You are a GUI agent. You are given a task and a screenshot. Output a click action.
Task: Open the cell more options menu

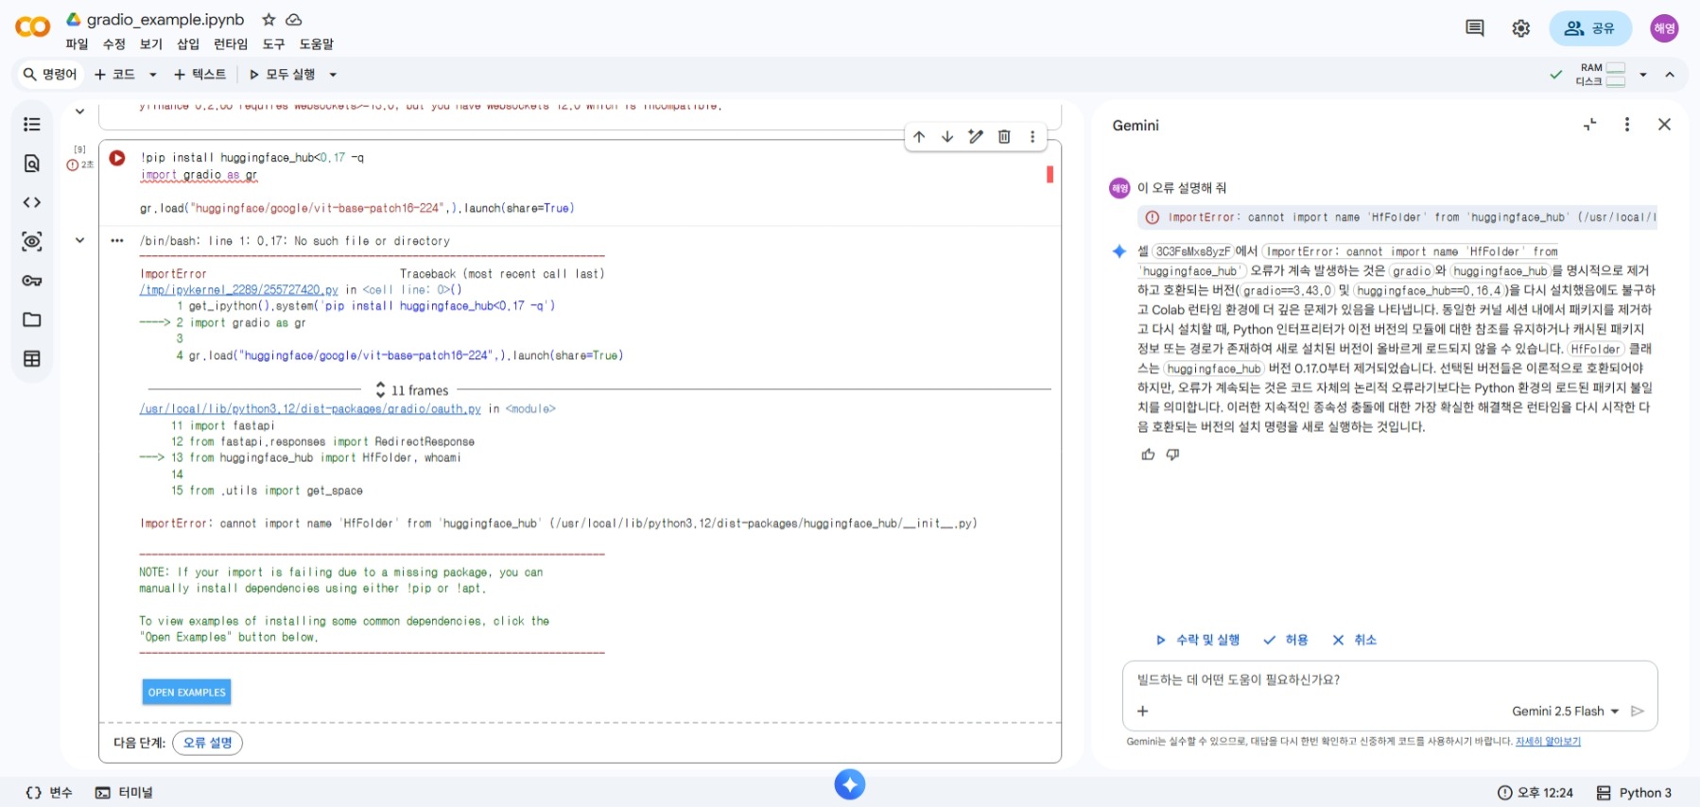[x=1032, y=137]
